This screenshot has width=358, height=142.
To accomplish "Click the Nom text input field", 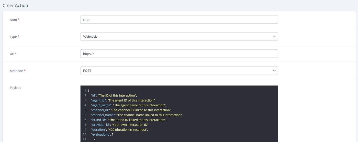I will pos(179,20).
